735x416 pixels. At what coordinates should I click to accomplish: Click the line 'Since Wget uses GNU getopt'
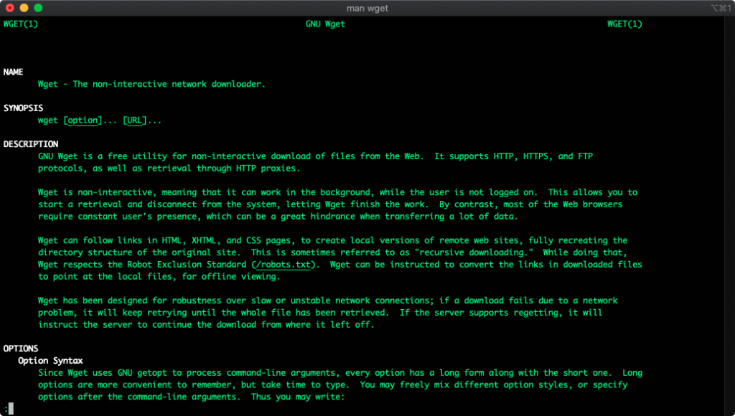pos(340,373)
